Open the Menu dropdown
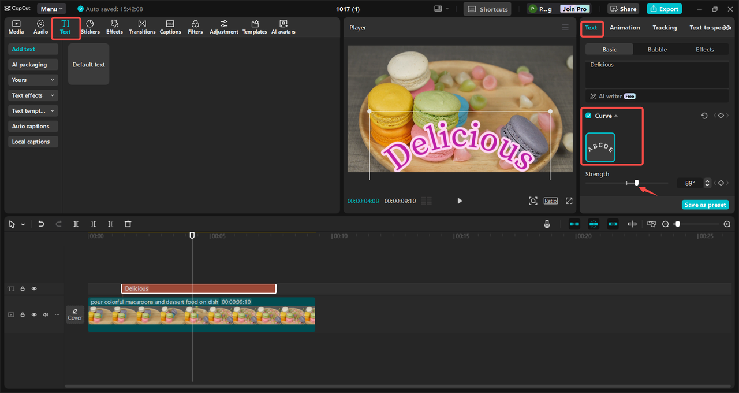 (51, 9)
